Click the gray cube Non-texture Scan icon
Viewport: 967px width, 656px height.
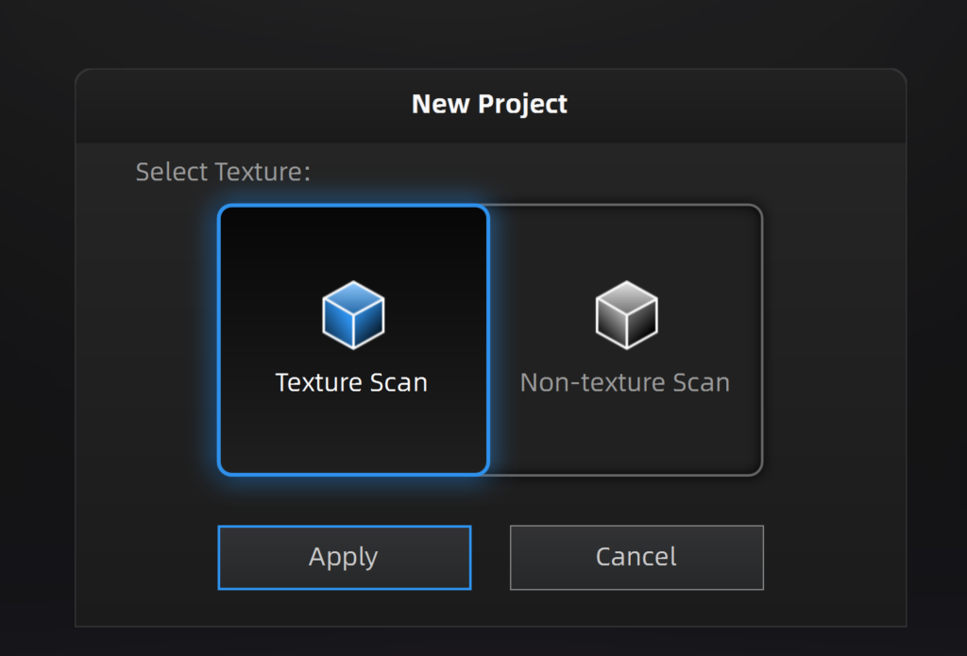click(627, 314)
